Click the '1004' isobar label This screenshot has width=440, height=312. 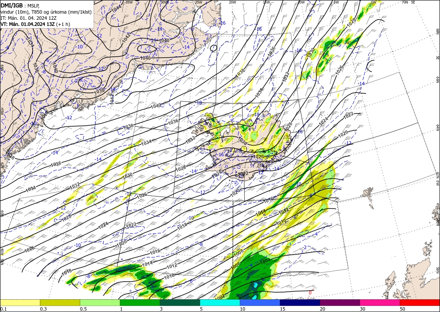click(265, 261)
